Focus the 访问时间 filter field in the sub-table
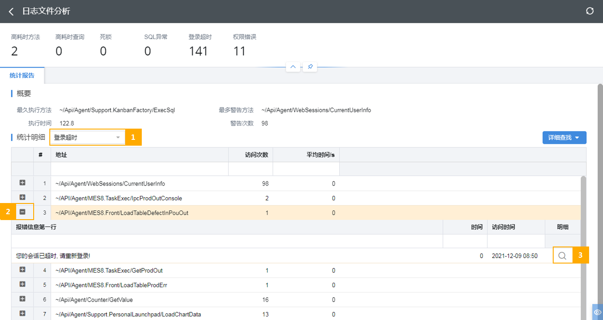 (516, 241)
